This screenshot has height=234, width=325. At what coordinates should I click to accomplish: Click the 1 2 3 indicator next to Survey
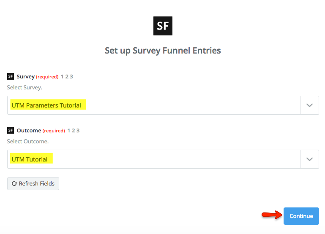click(x=67, y=76)
